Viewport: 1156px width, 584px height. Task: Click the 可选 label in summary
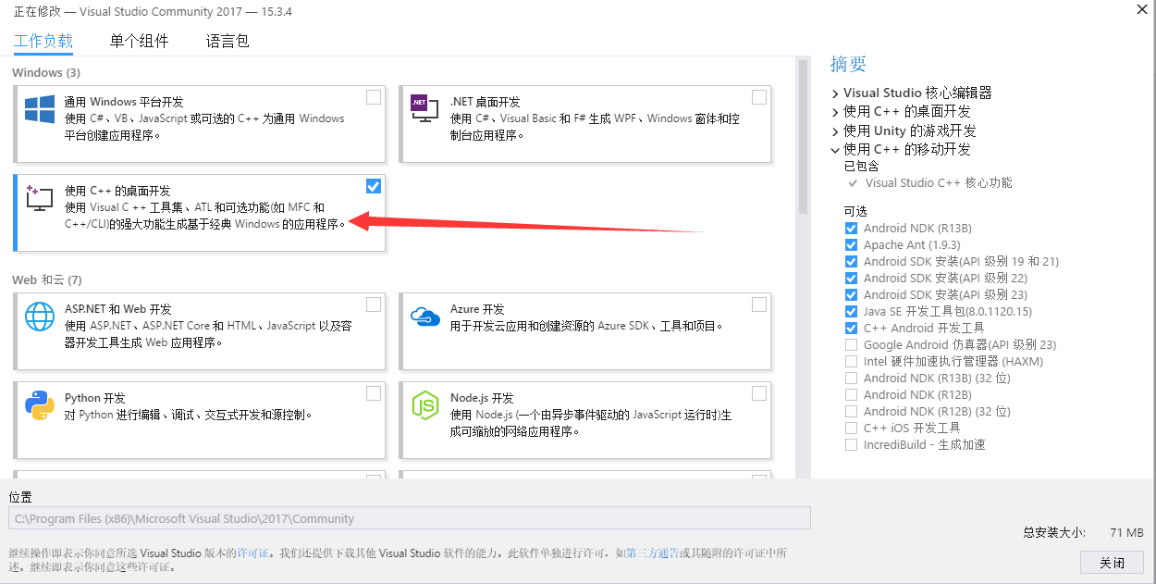click(x=855, y=211)
